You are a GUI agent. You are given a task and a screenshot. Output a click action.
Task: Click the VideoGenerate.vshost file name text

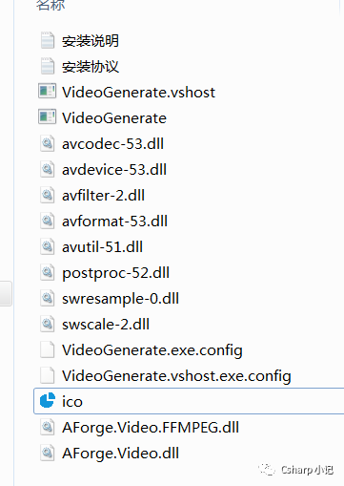(138, 93)
